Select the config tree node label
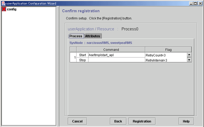The height and width of the screenshot is (127, 204). (x=12, y=9)
